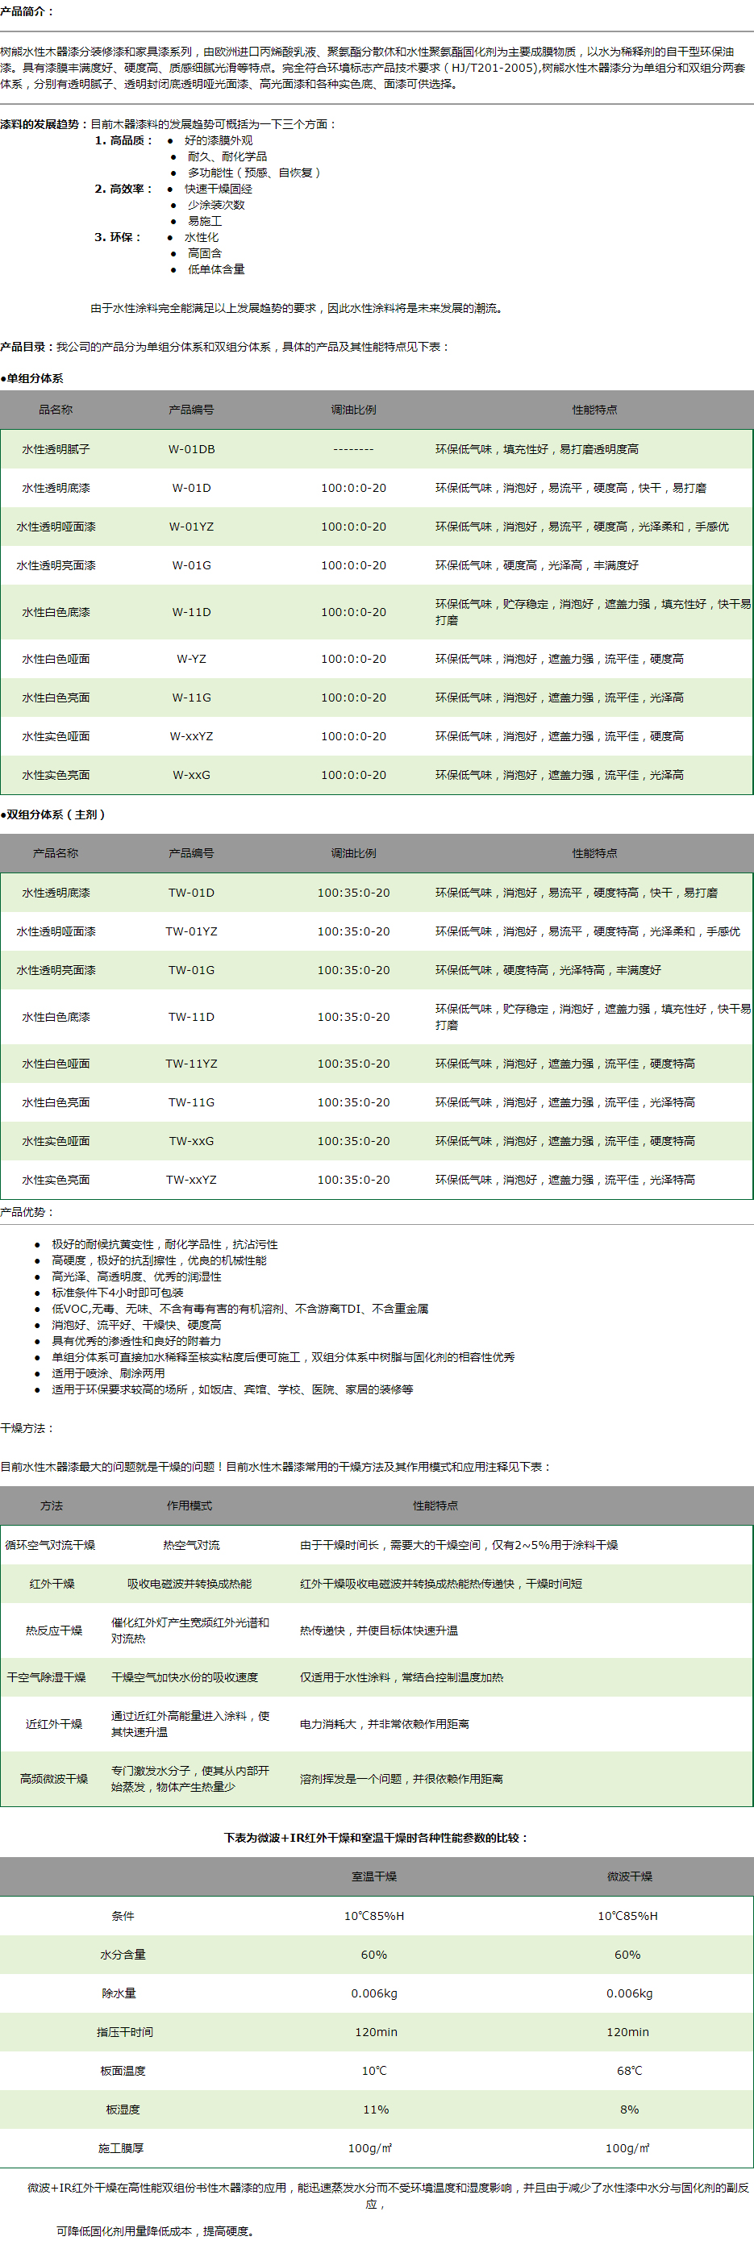Image resolution: width=754 pixels, height=2249 pixels.
Task: Select bullet 标准条件下4小时即可包装
Action: click(118, 1293)
